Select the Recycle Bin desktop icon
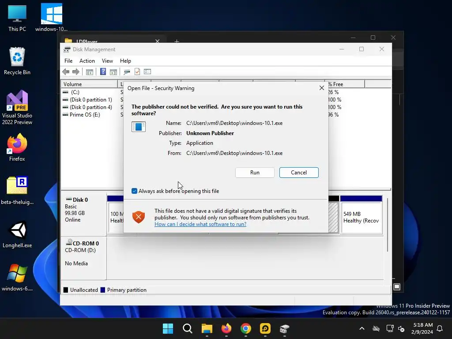Viewport: 452px width, 339px height. [17, 61]
